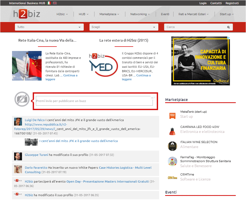Open the Tutto filter dropdown
Screen dimensions: 246x204
pyautogui.click(x=49, y=27)
